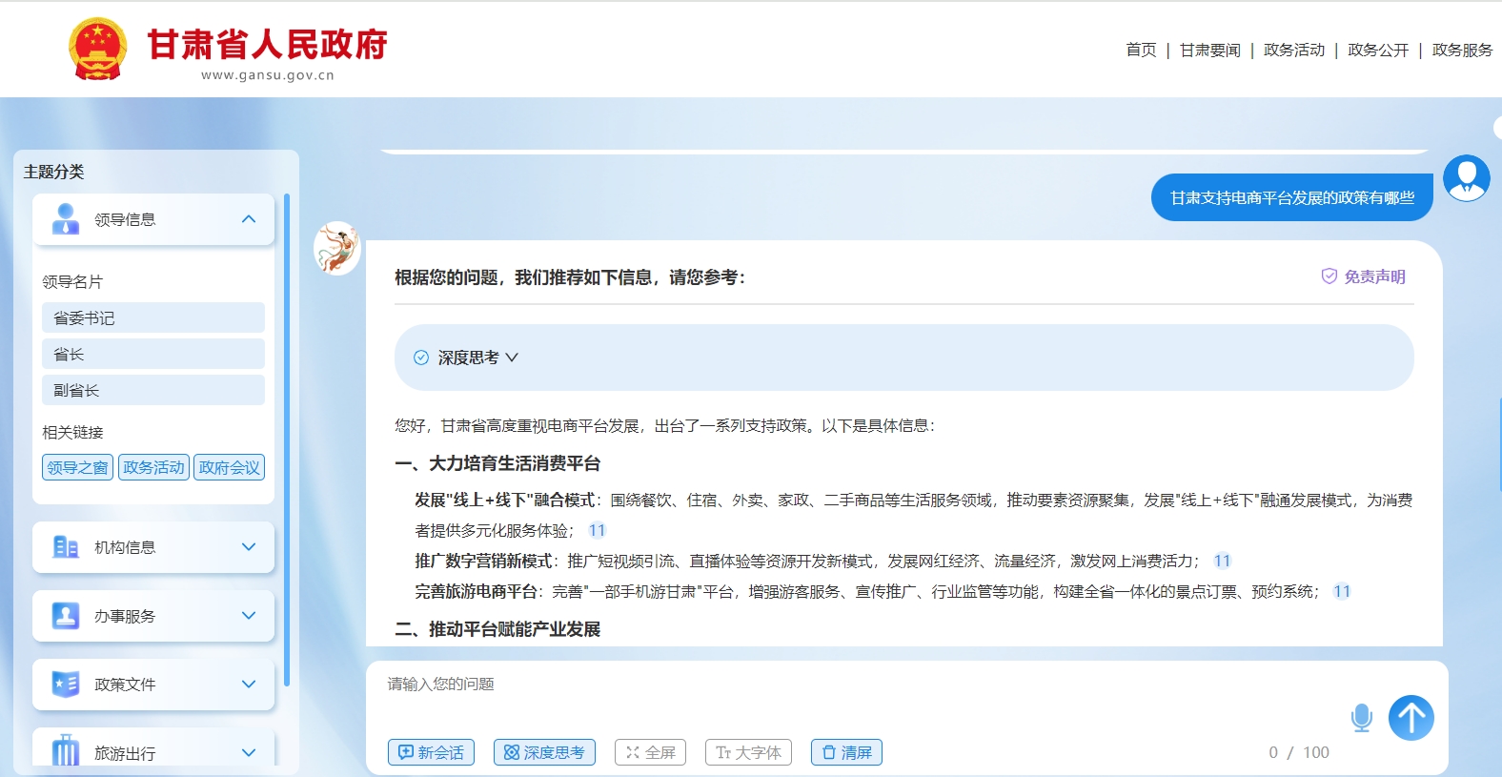Open the 政务活动 top navigation item
This screenshot has width=1502, height=777.
(1294, 50)
